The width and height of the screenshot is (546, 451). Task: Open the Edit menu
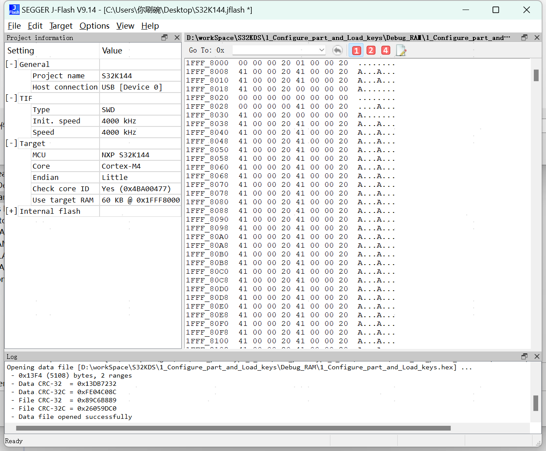click(35, 26)
